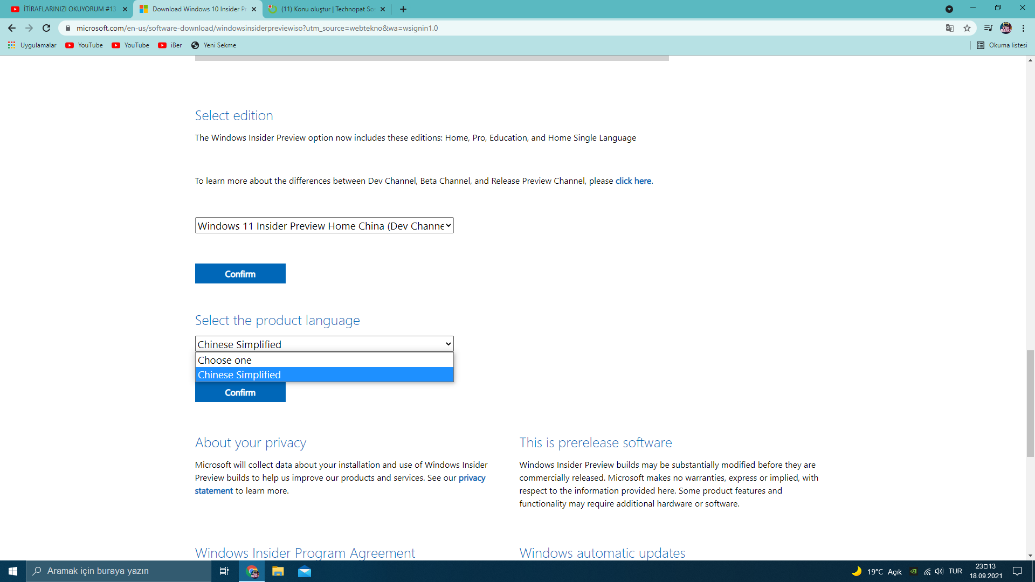Collapse the Chinese Simplified language dropdown
Image resolution: width=1035 pixels, height=582 pixels.
coord(324,344)
